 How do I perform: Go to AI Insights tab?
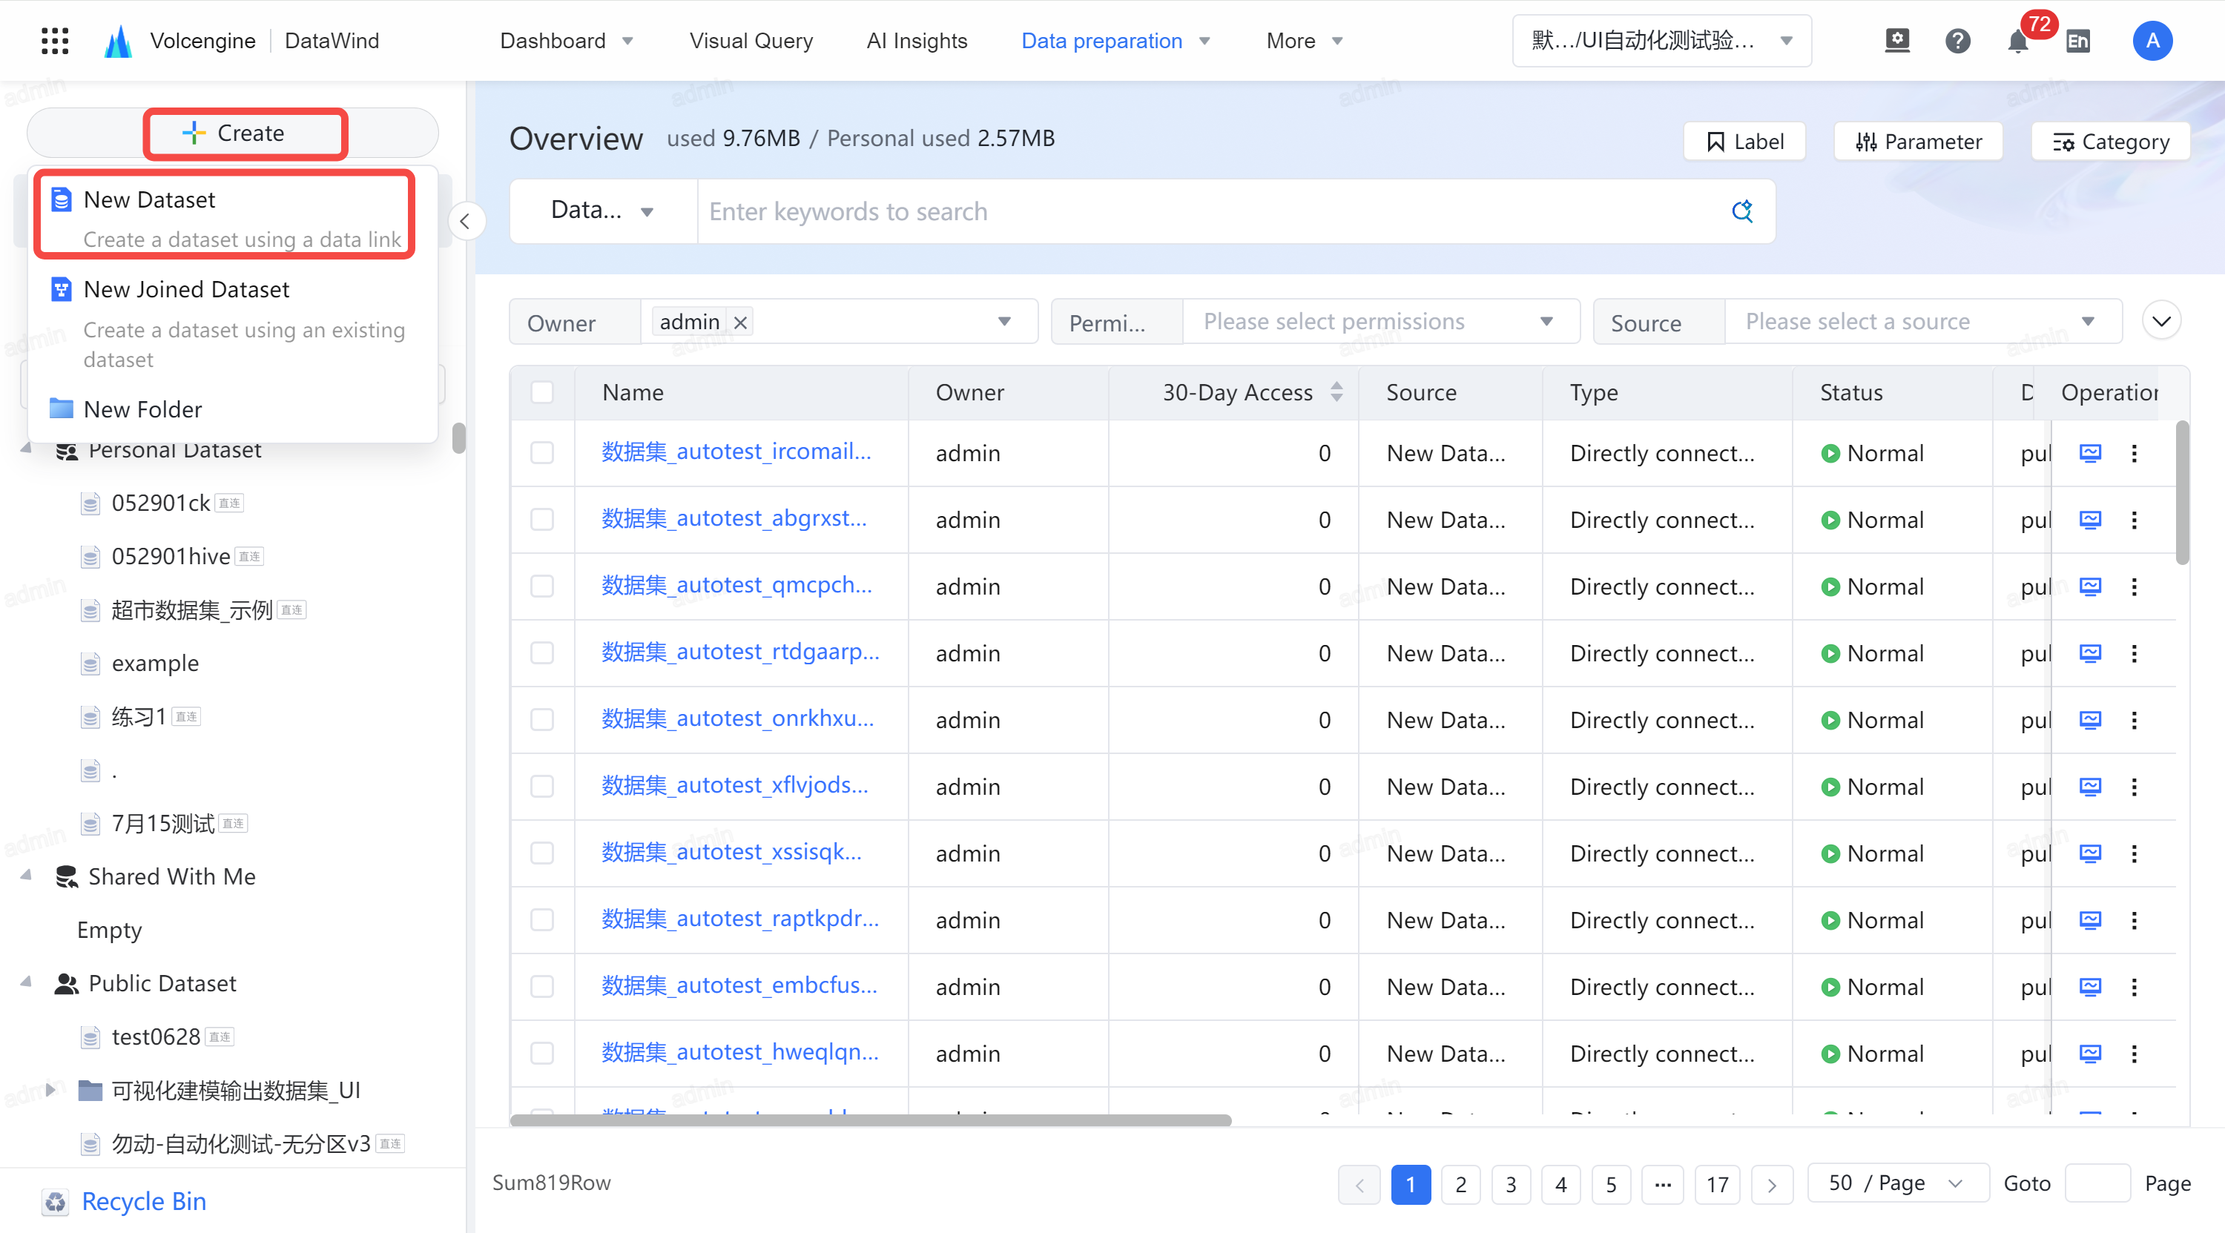pyautogui.click(x=917, y=41)
